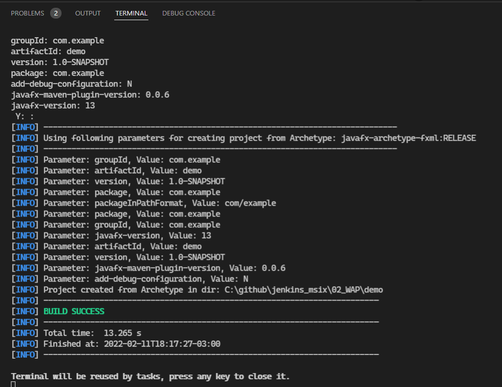Image resolution: width=502 pixels, height=387 pixels.
Task: Click the path C:\github\jenkins_msix\02_WAP\demo
Action: [303, 290]
